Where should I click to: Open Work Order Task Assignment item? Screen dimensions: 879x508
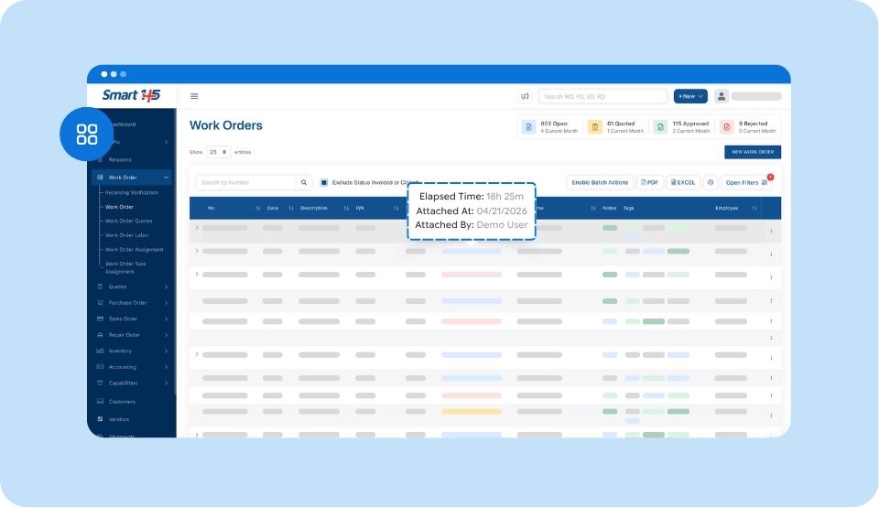[125, 267]
